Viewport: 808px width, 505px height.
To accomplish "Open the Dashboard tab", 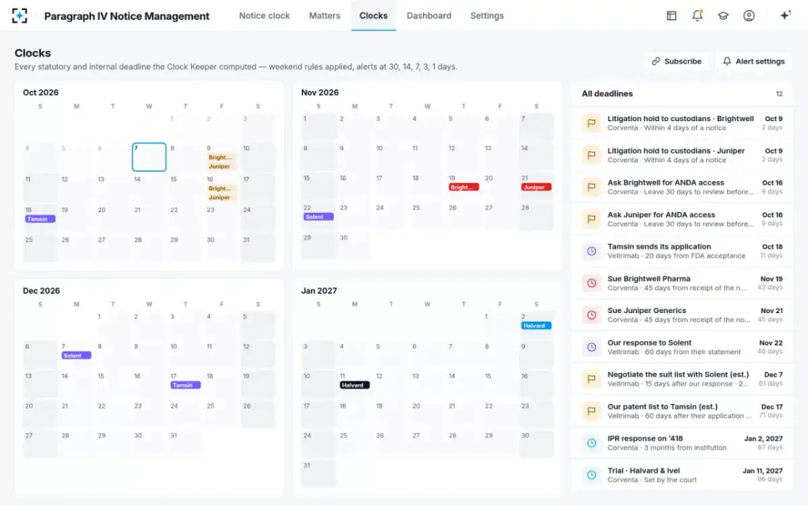I will [x=429, y=15].
